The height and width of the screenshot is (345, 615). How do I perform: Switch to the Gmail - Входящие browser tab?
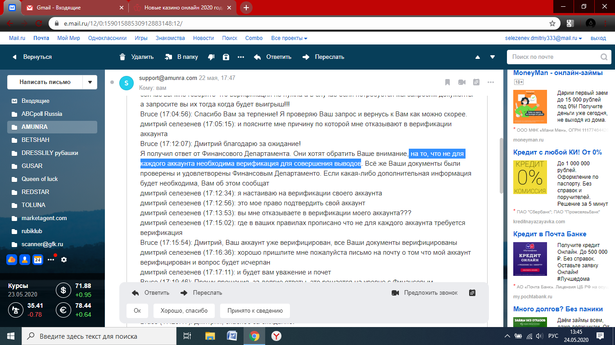click(x=74, y=8)
